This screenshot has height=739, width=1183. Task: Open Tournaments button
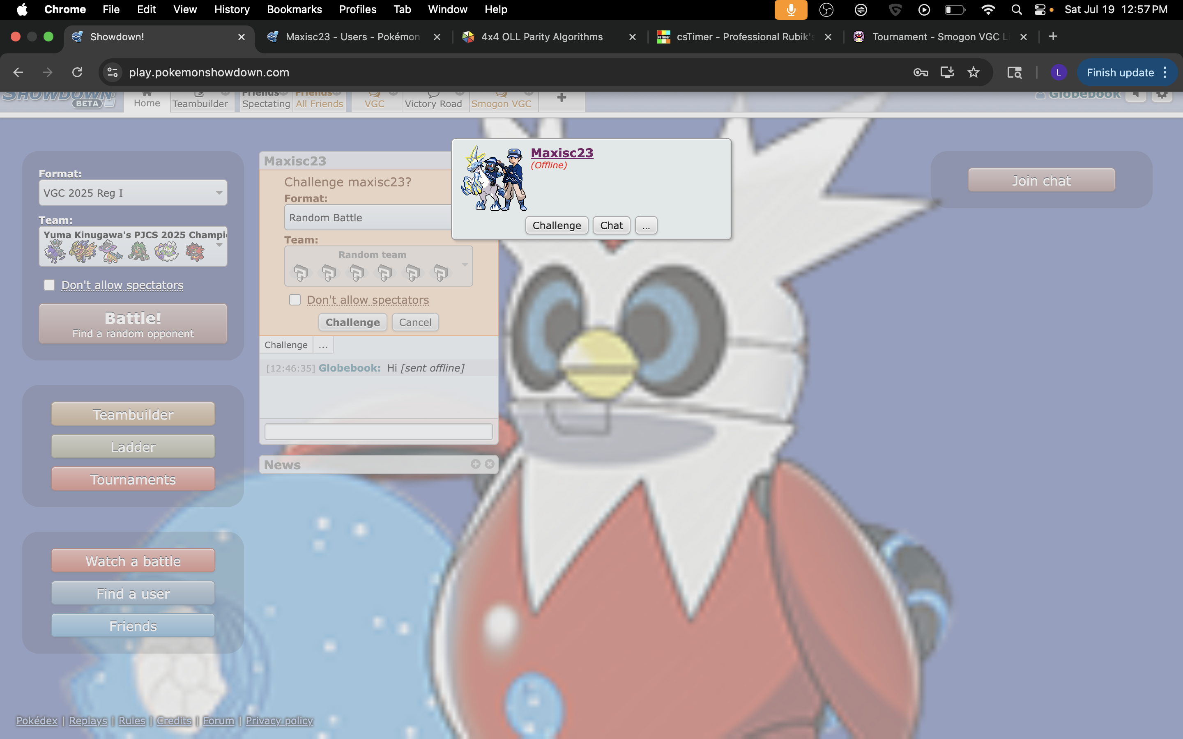[133, 480]
